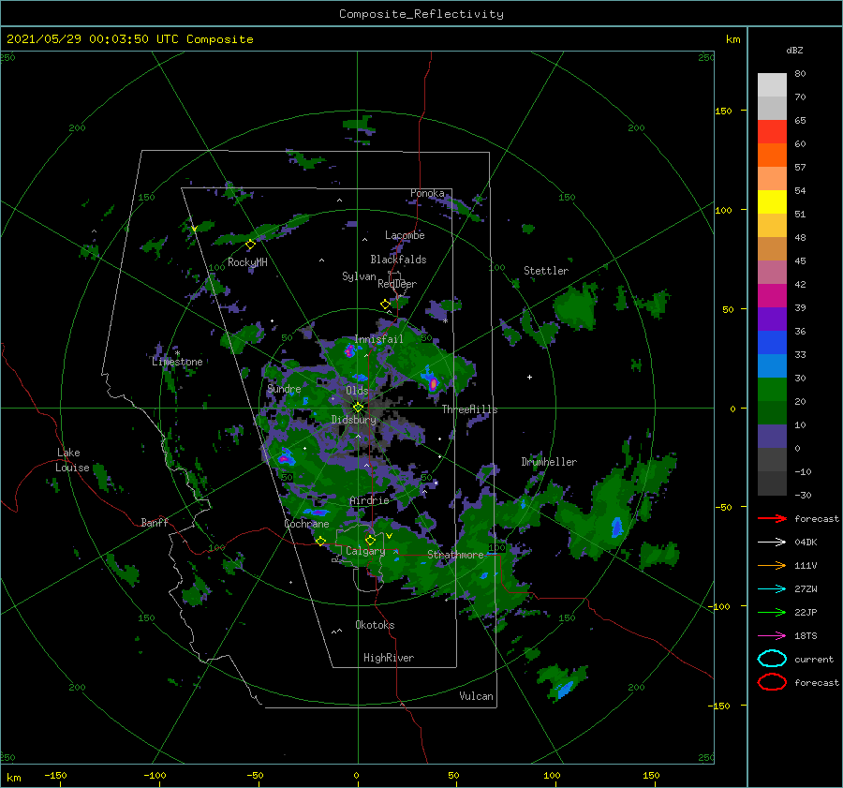Click the 'Sundre' city label

coord(284,389)
